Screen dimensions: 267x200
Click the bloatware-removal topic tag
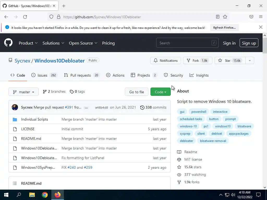[x=213, y=141]
